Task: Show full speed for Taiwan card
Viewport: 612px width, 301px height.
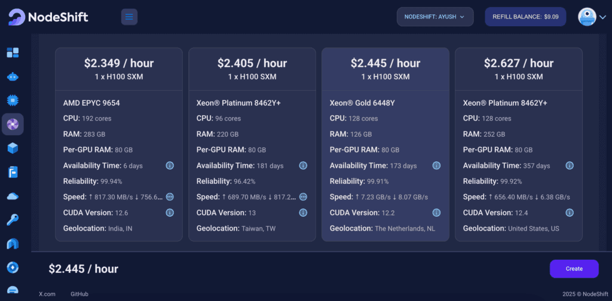Action: pyautogui.click(x=303, y=196)
